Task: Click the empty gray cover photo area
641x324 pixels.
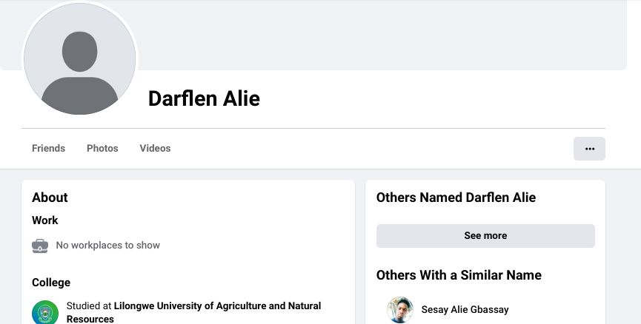Action: click(380, 35)
